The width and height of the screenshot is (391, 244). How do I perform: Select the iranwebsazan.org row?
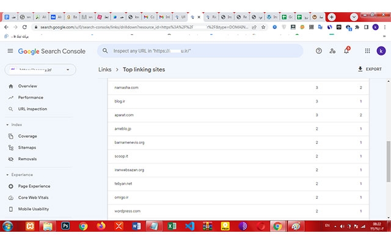238,170
